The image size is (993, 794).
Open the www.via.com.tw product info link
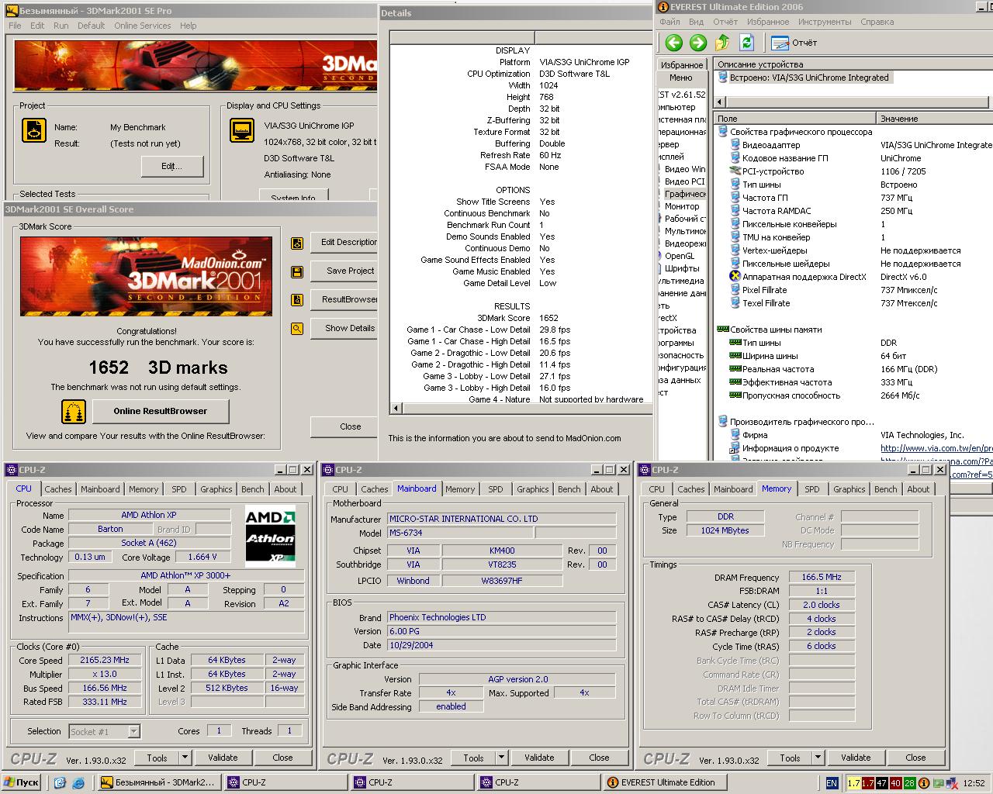pyautogui.click(x=936, y=448)
